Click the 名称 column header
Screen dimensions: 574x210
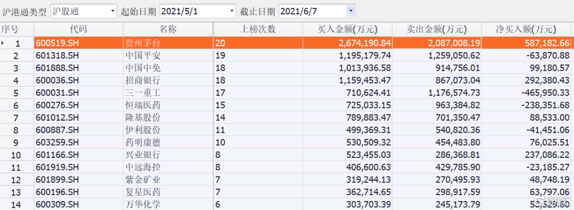pos(168,29)
